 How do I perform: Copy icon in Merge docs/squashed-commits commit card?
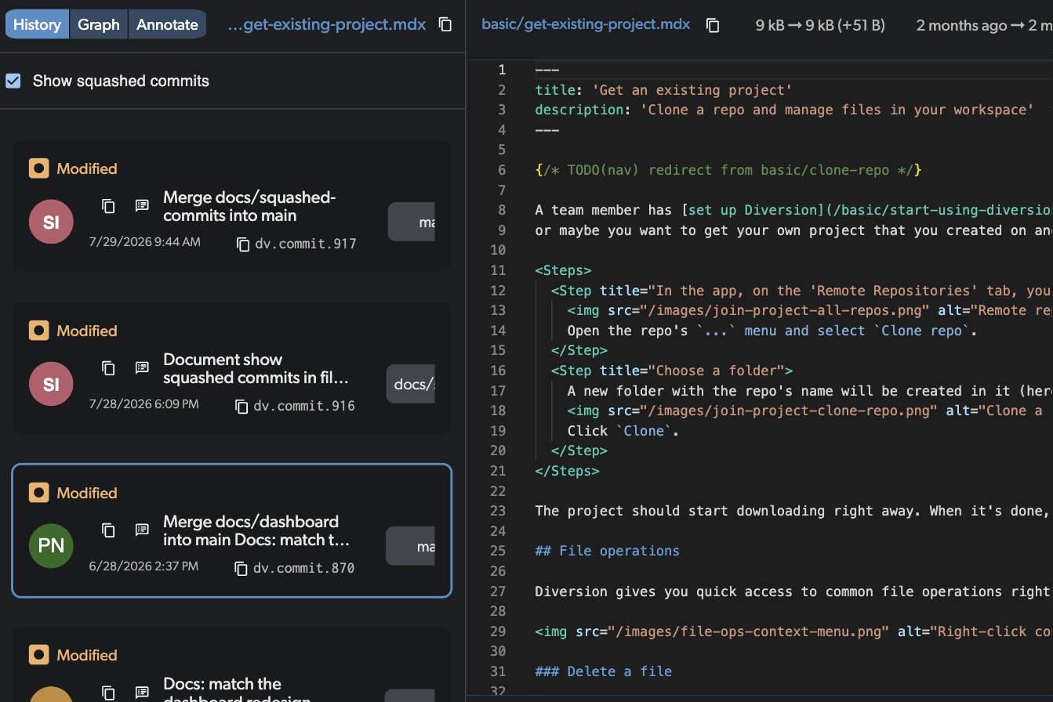109,206
